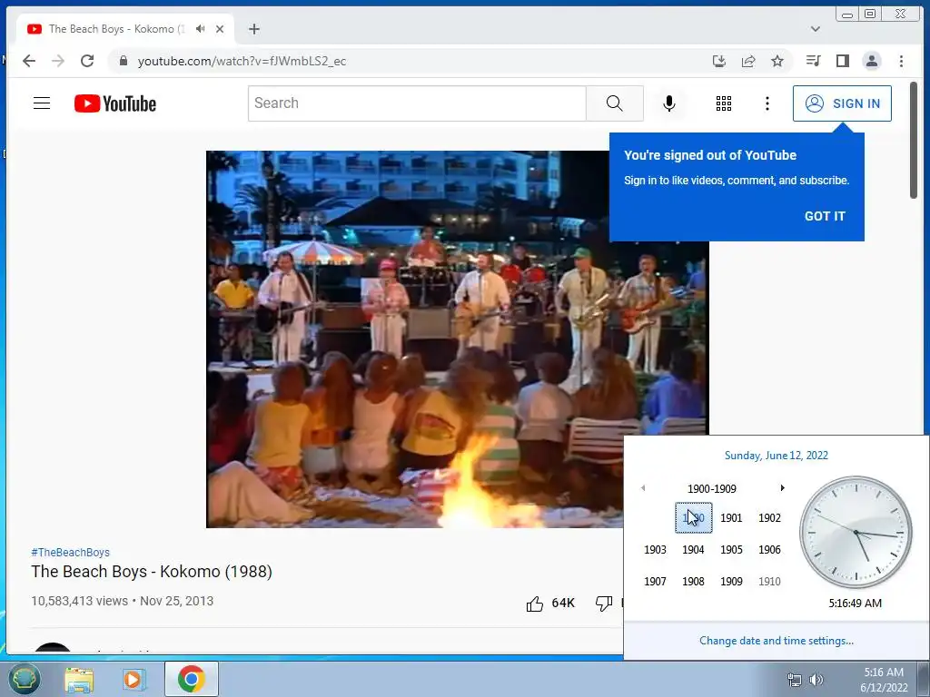This screenshot has width=930, height=697.
Task: Open YouTube hamburger guide menu
Action: tap(42, 103)
